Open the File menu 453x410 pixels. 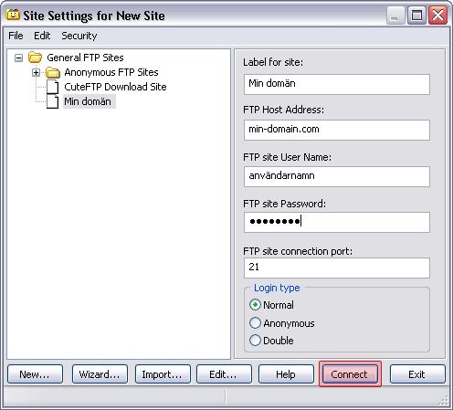[16, 36]
